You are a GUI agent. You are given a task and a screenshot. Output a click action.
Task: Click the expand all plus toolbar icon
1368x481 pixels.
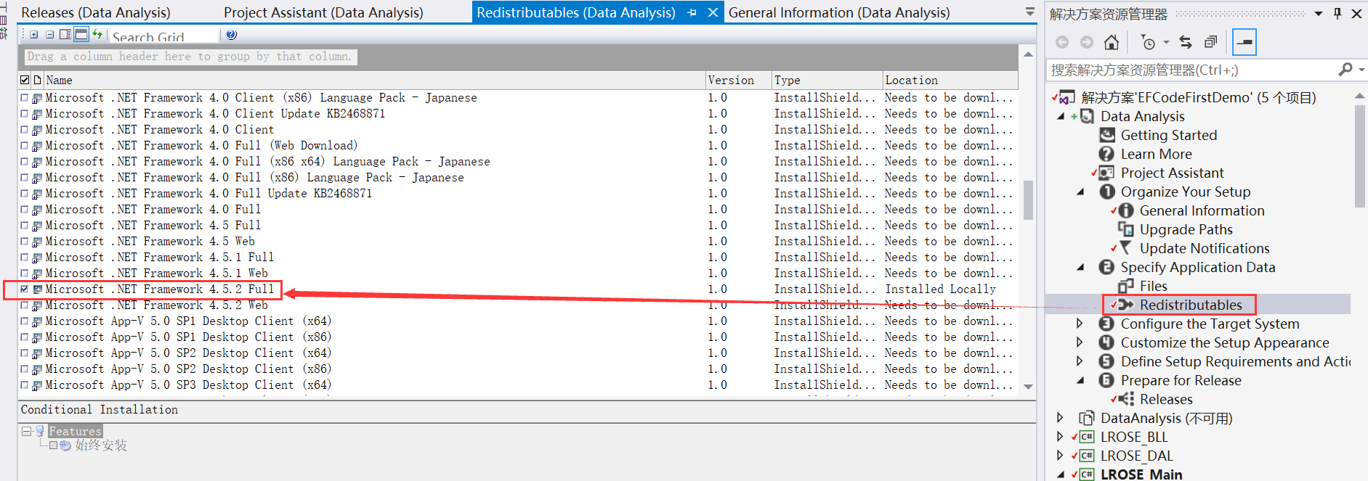point(33,34)
